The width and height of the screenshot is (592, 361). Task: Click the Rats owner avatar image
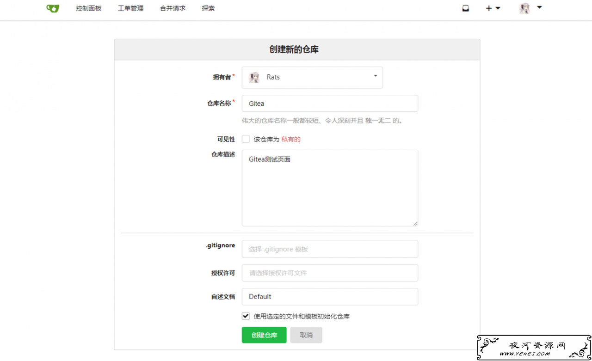click(x=254, y=77)
